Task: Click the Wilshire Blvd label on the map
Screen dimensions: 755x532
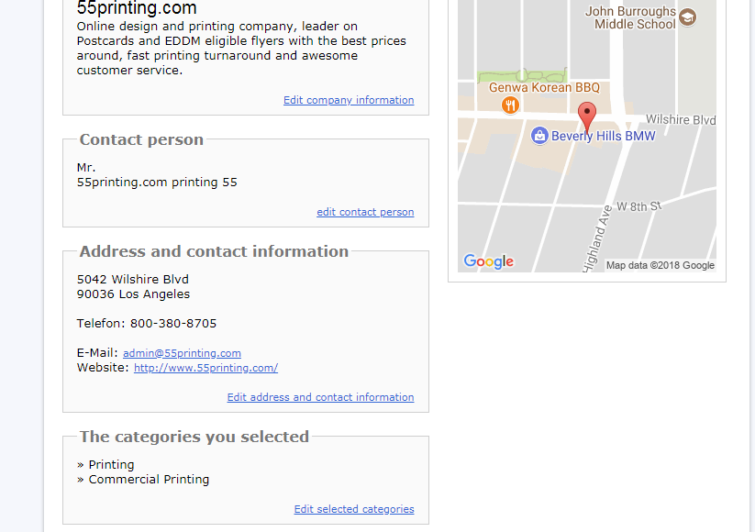Action: [681, 120]
